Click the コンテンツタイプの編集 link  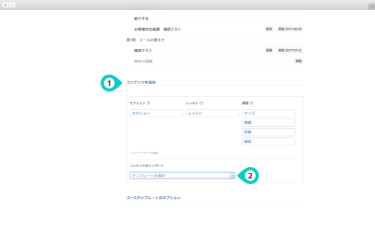coord(144,153)
